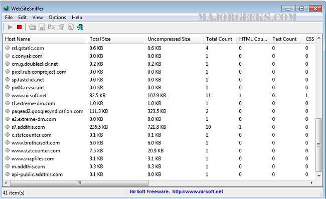Select the www.brothersoft.com host
326x199 pixels.
point(36,143)
